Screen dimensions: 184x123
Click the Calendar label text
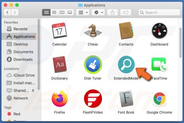tap(59, 44)
